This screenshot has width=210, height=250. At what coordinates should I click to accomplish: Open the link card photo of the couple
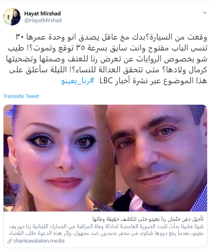pyautogui.click(x=105, y=158)
